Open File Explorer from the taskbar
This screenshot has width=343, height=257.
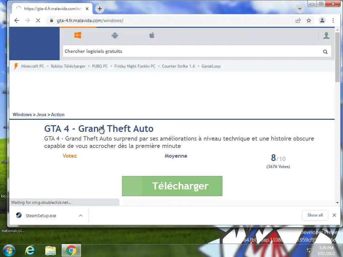click(x=51, y=250)
